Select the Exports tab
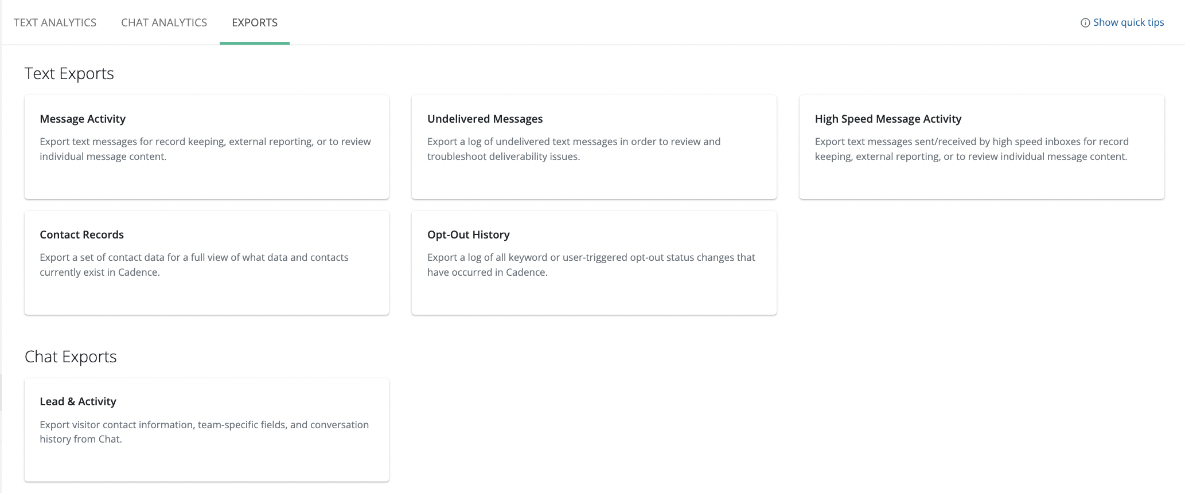Screen dimensions: 1185x493 (x=255, y=22)
